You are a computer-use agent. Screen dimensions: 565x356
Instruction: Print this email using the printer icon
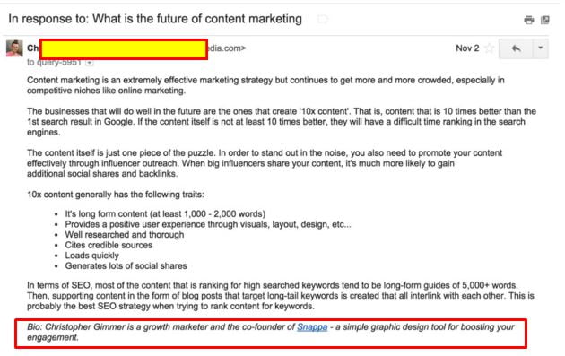[528, 20]
